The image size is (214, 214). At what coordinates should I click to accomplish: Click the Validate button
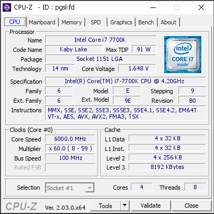151,206
